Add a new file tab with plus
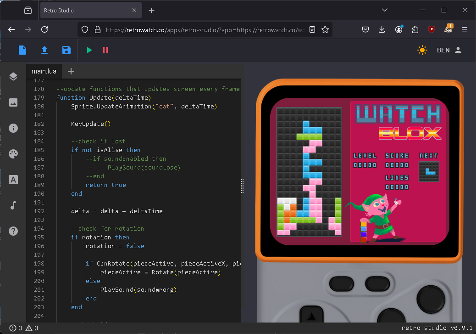476x334 pixels. click(x=71, y=71)
